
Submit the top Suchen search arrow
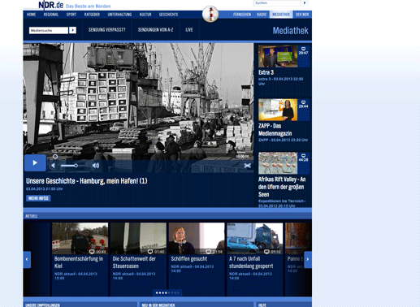tap(305, 3)
